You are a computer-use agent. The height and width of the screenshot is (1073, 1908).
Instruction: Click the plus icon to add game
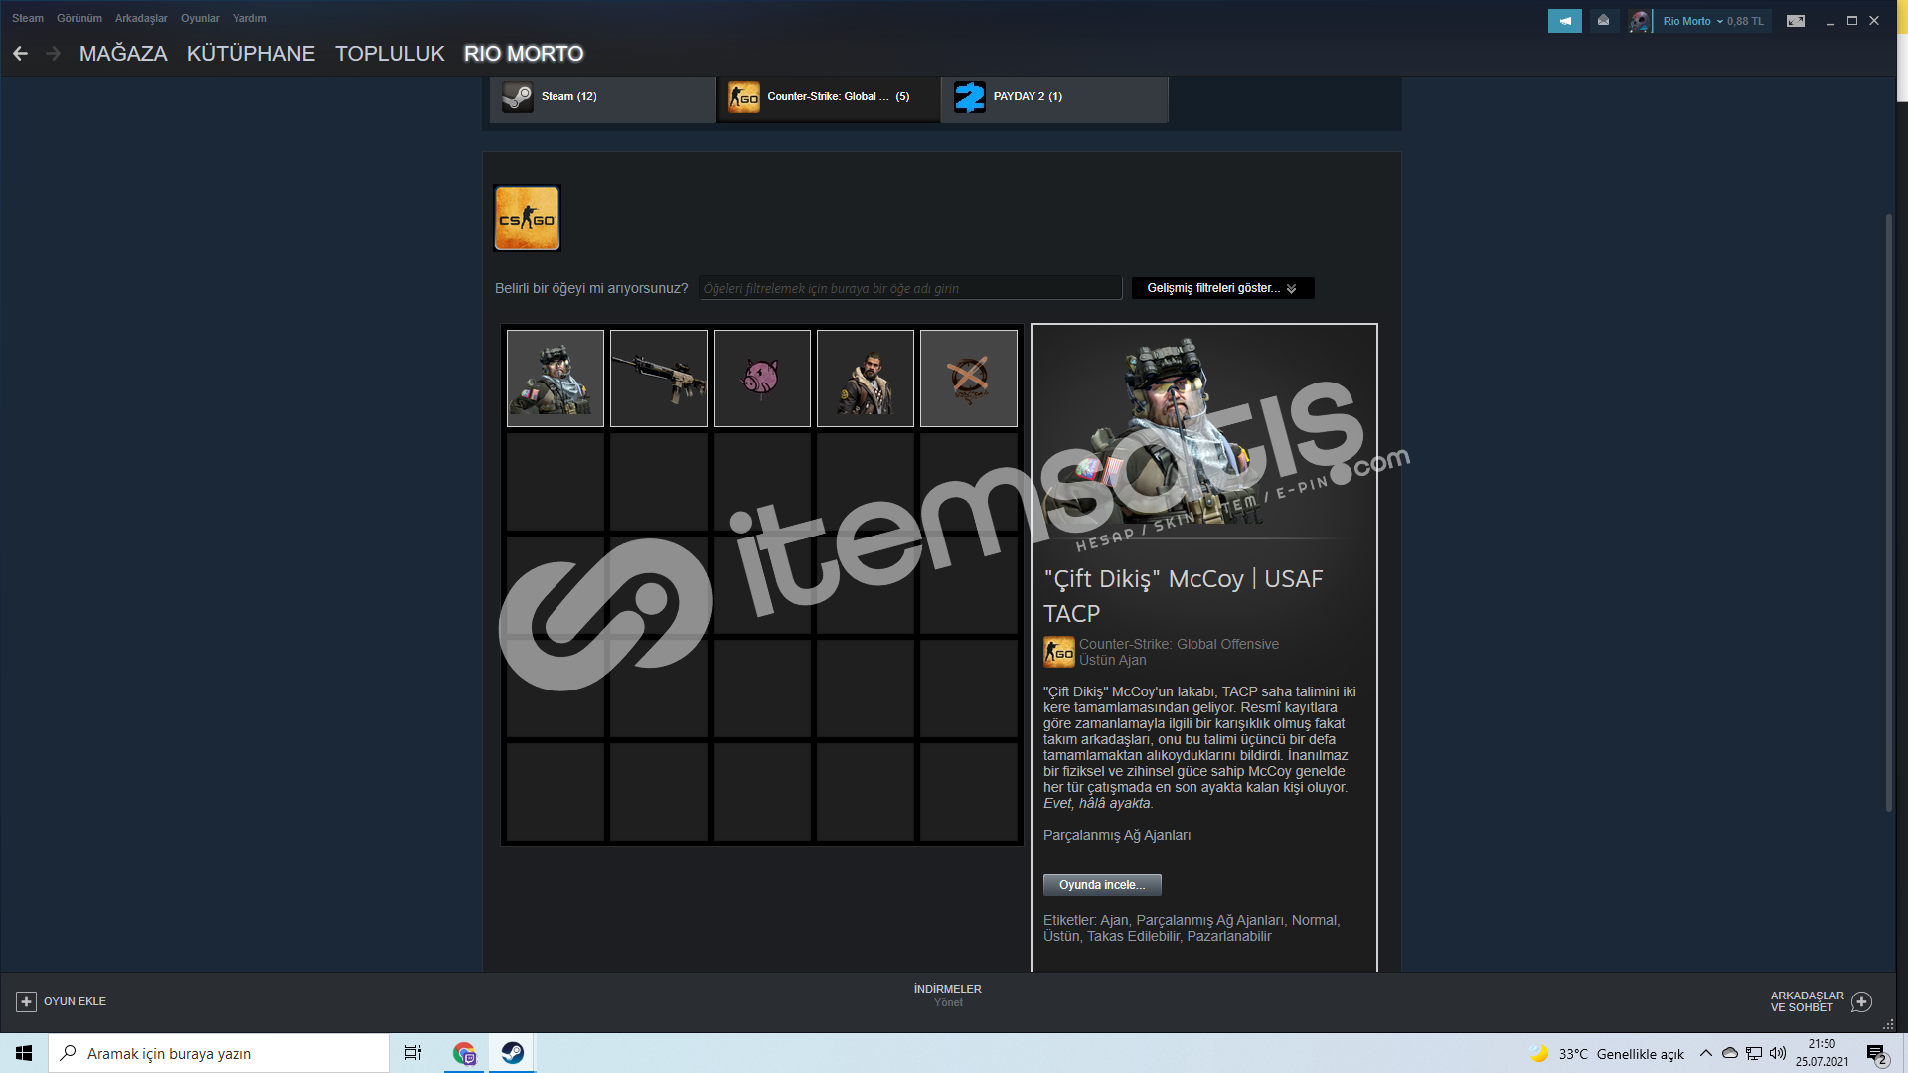pos(27,1002)
